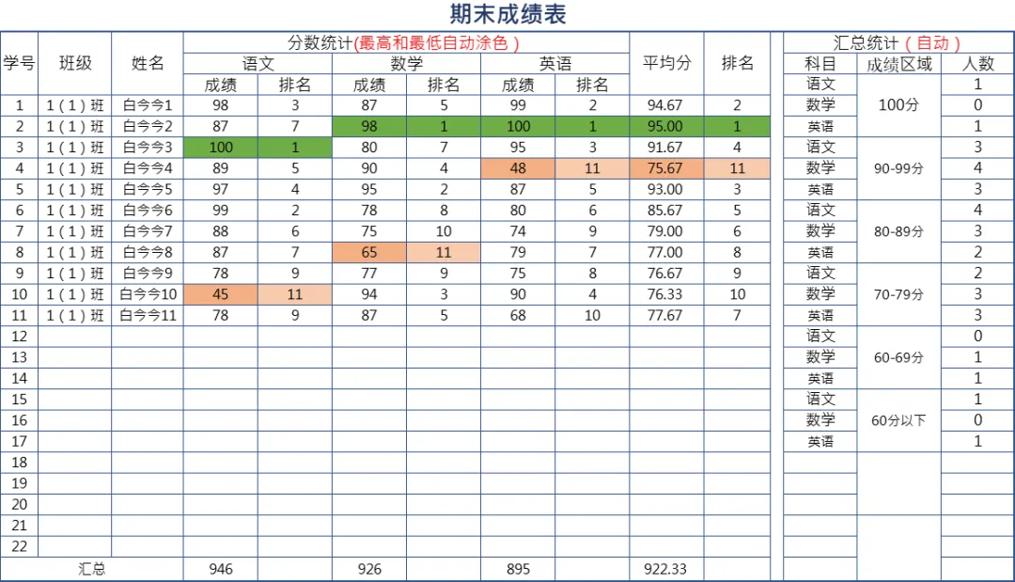This screenshot has width=1015, height=582.
Task: Select the average score 77.67
Action: point(666,315)
